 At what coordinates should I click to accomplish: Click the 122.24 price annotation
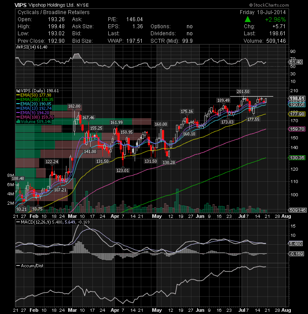point(52,161)
